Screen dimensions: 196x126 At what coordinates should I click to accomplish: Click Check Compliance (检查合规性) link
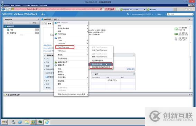[131, 69]
